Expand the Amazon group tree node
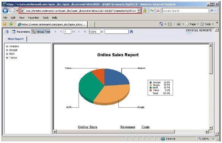Screen dimensions: 222x143 7,46
